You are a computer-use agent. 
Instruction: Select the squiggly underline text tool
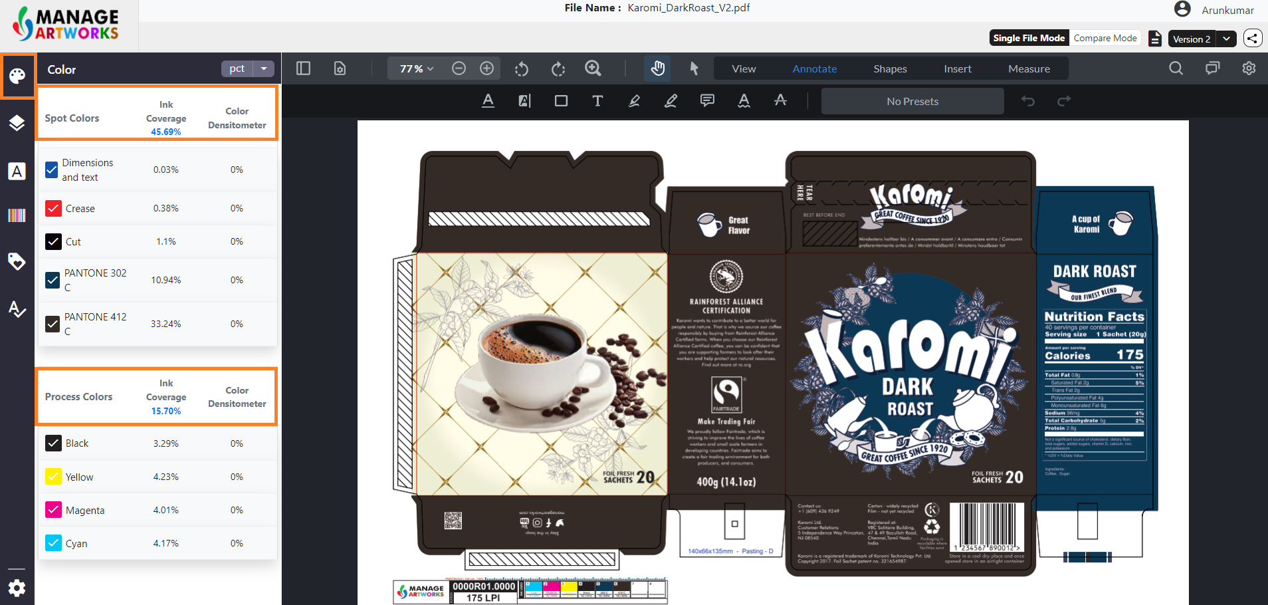[x=744, y=101]
